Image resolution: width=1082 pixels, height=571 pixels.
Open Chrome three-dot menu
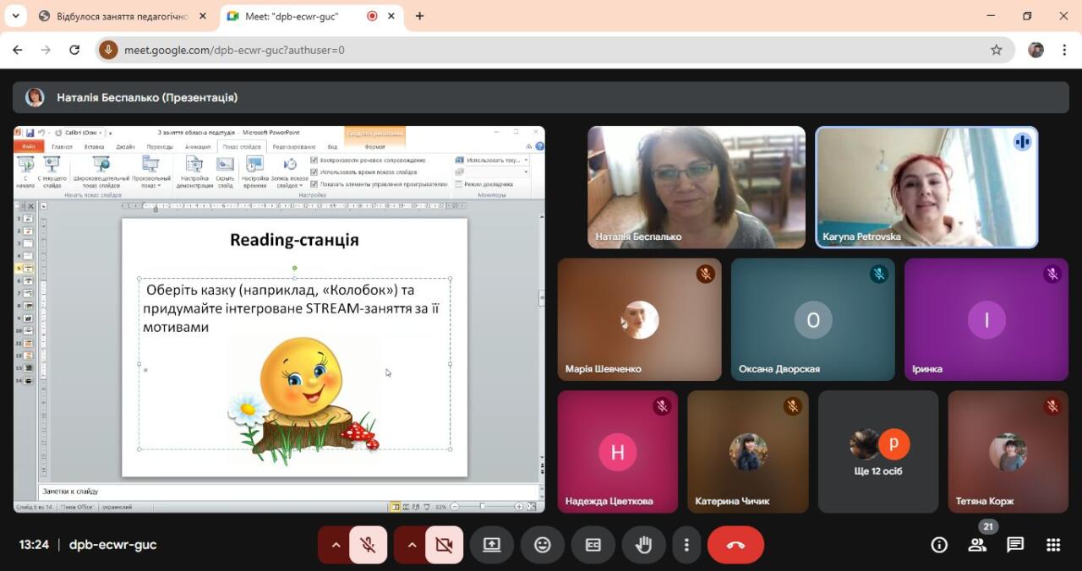coord(1063,50)
